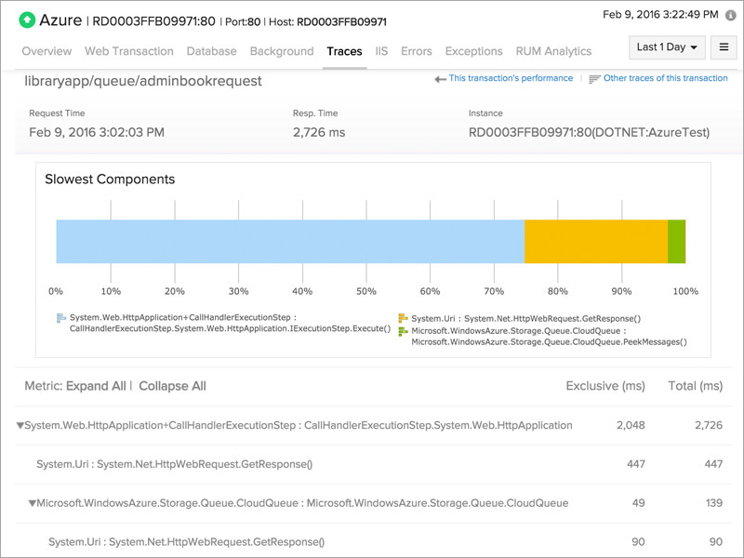The image size is (744, 558).
Task: Click the green legend icon for CloudQueue
Action: [403, 330]
